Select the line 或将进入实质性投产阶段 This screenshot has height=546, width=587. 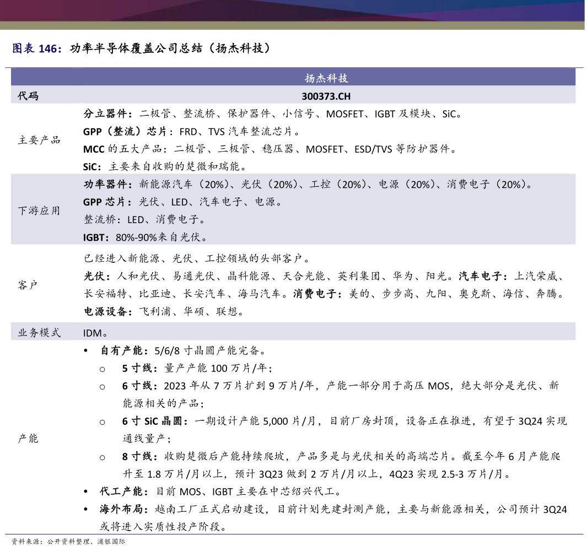pos(164,527)
